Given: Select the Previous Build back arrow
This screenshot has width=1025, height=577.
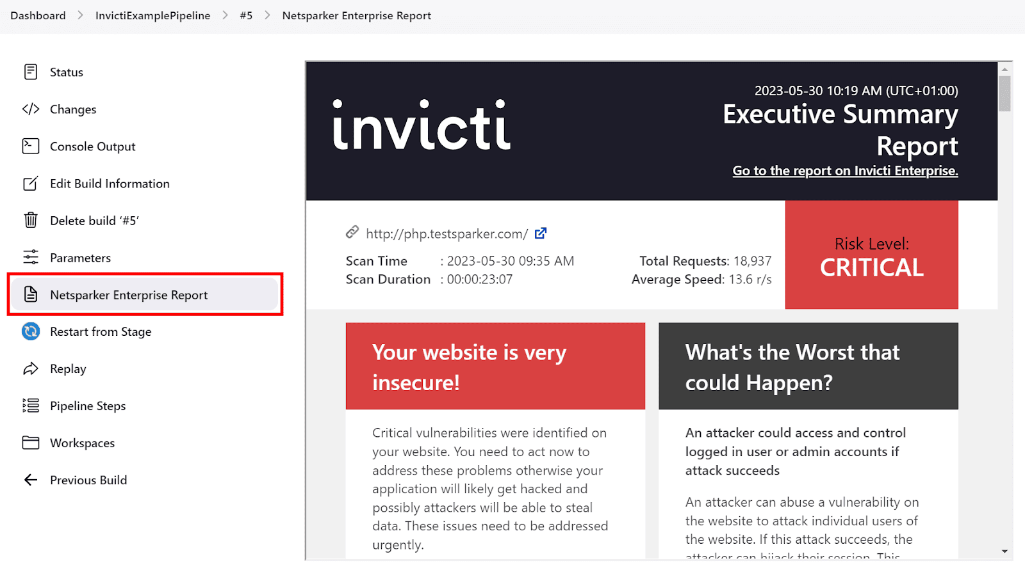Looking at the screenshot, I should pos(30,480).
